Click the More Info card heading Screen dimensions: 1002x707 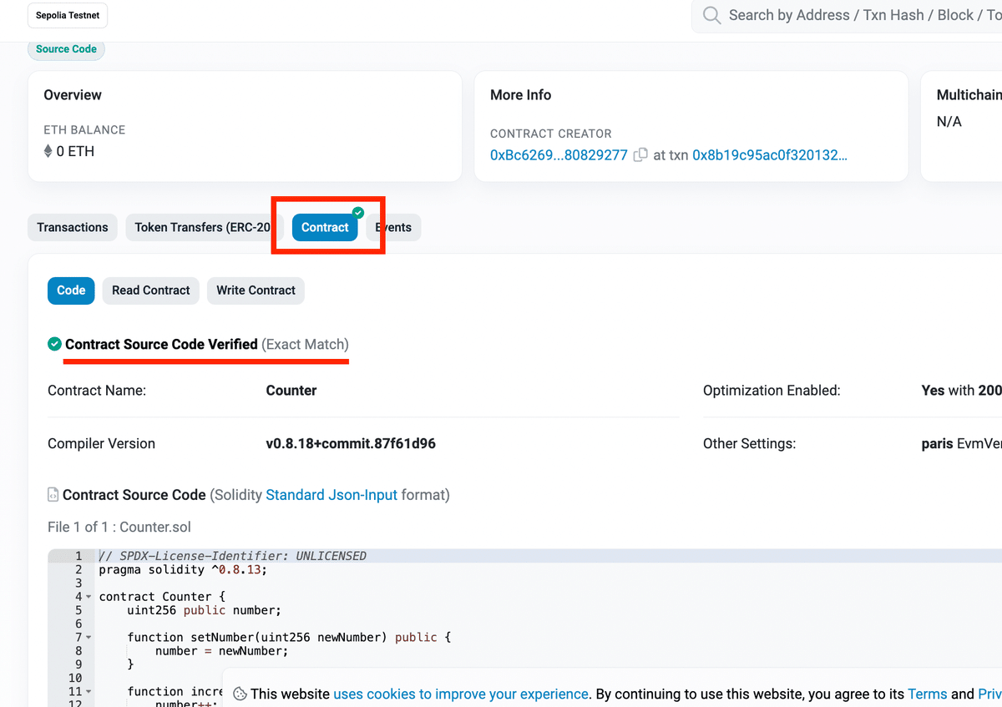tap(521, 95)
